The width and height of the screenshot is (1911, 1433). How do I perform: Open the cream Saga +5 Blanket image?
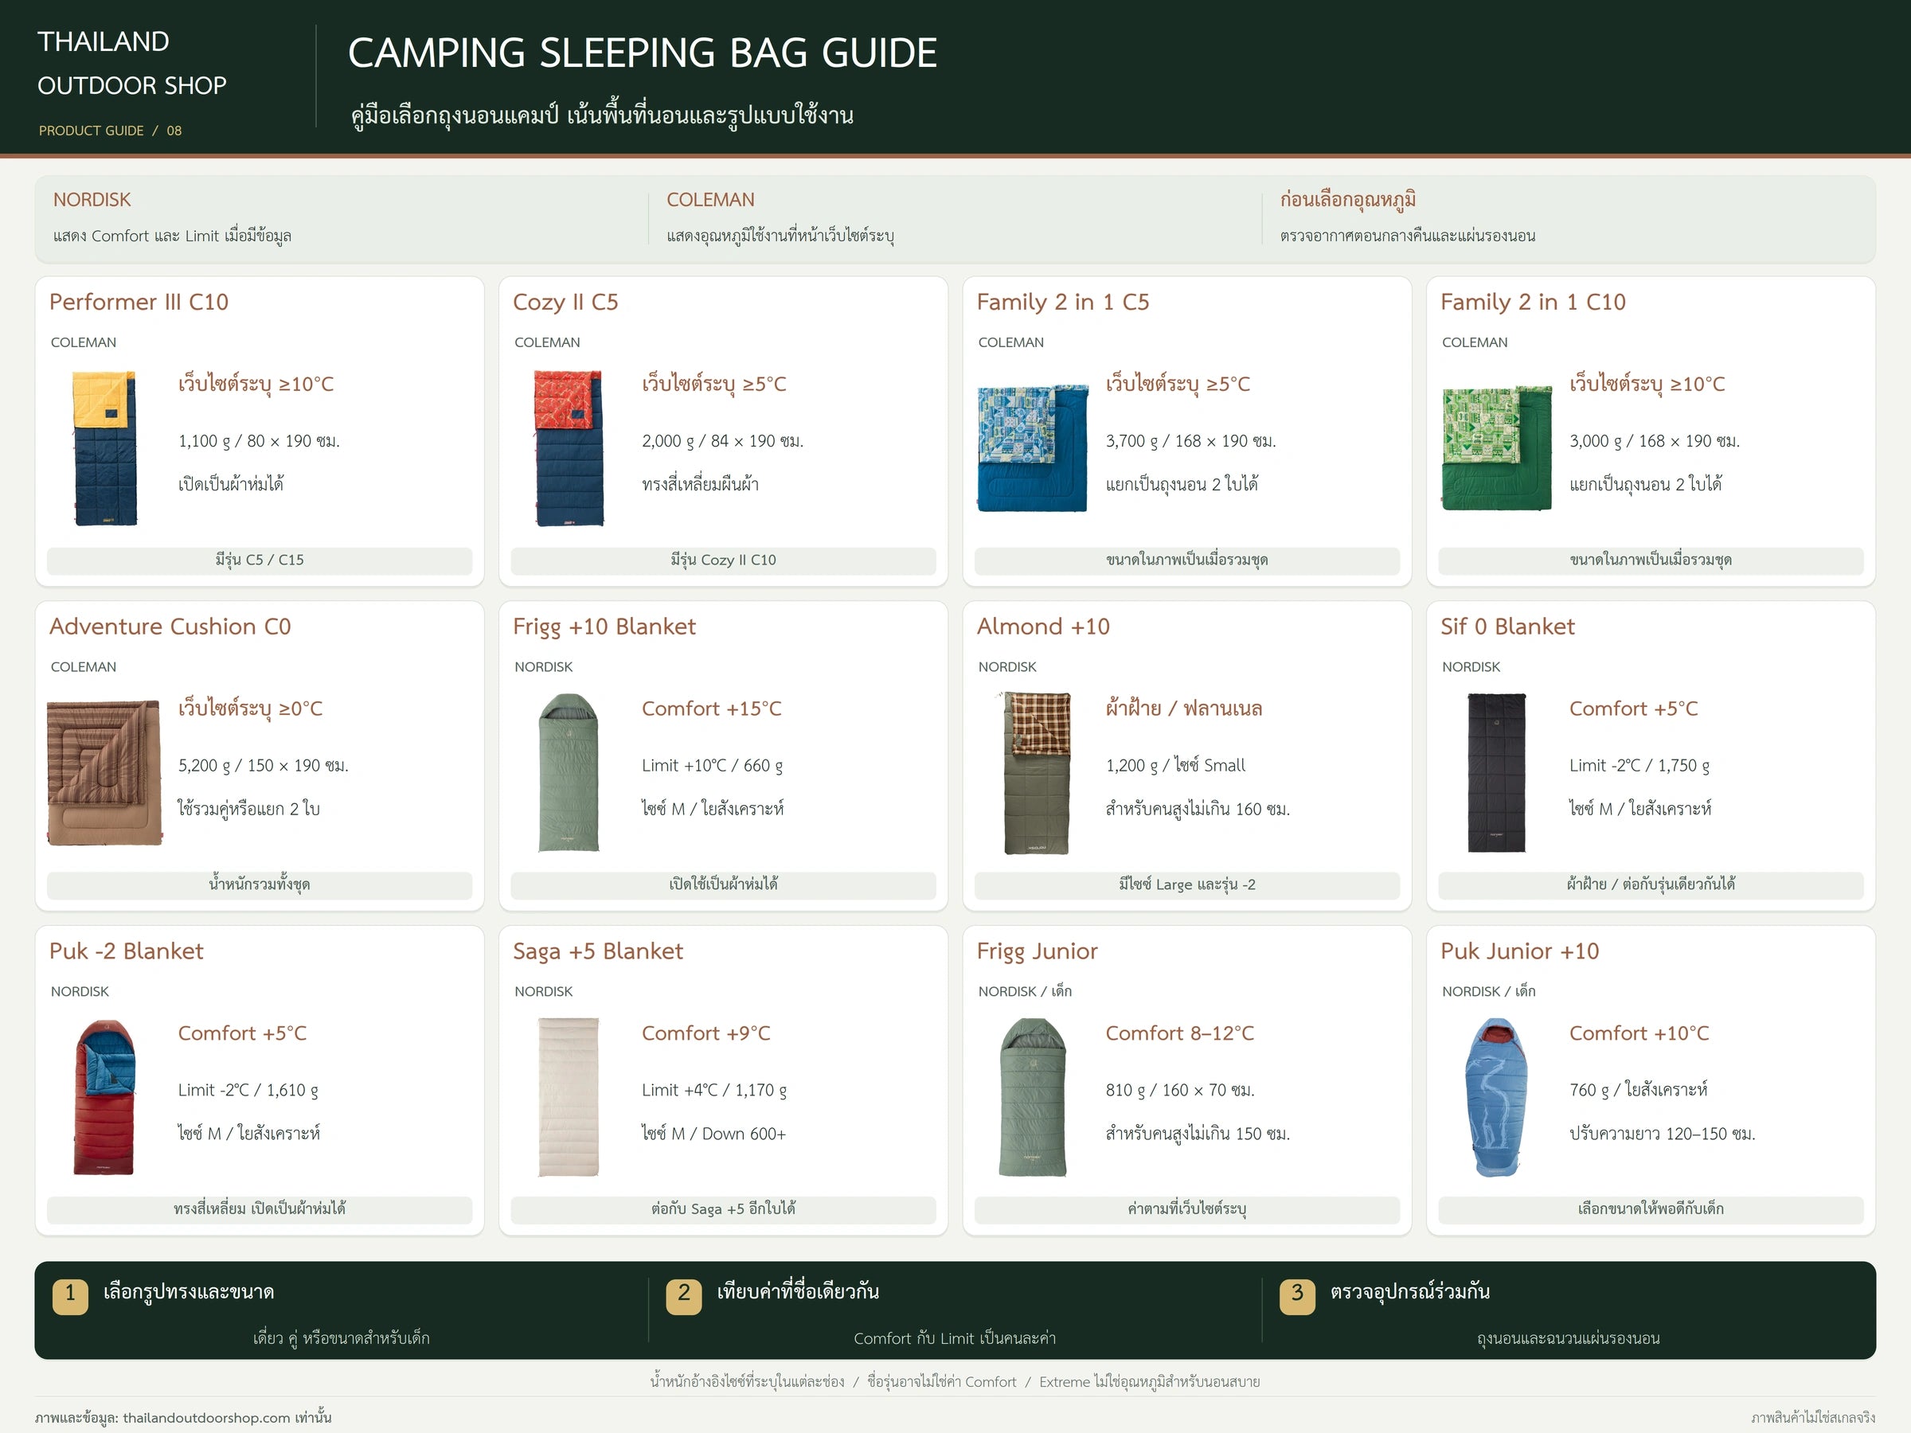tap(569, 1097)
